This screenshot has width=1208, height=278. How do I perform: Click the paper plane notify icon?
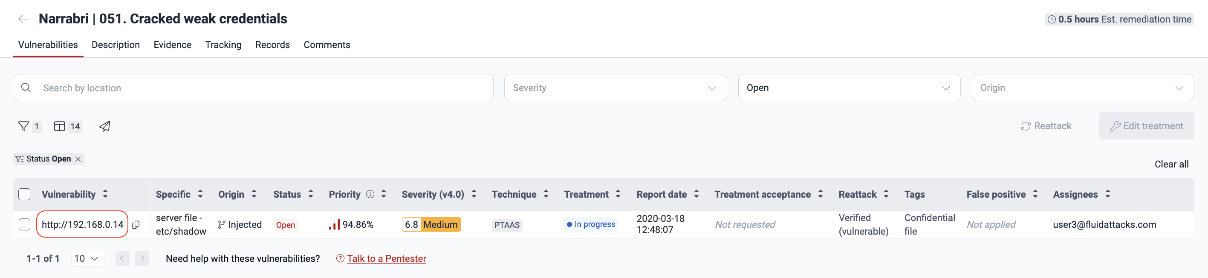(104, 126)
